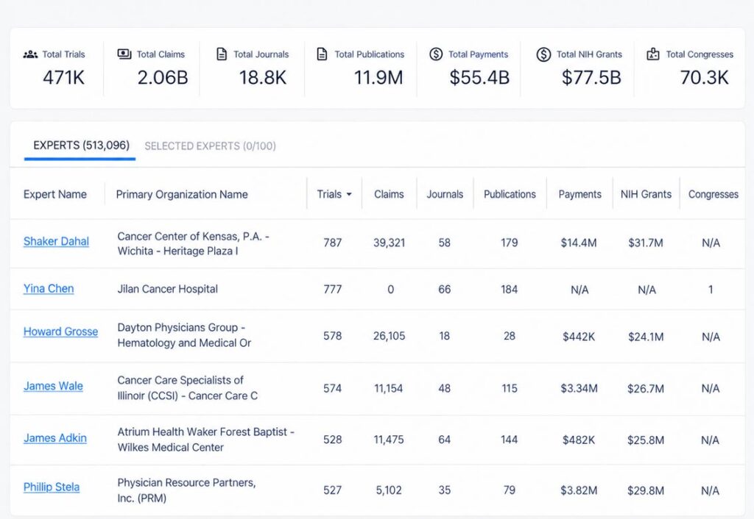This screenshot has height=519, width=754.
Task: Sort by the NIH Grants column header
Action: 646,195
